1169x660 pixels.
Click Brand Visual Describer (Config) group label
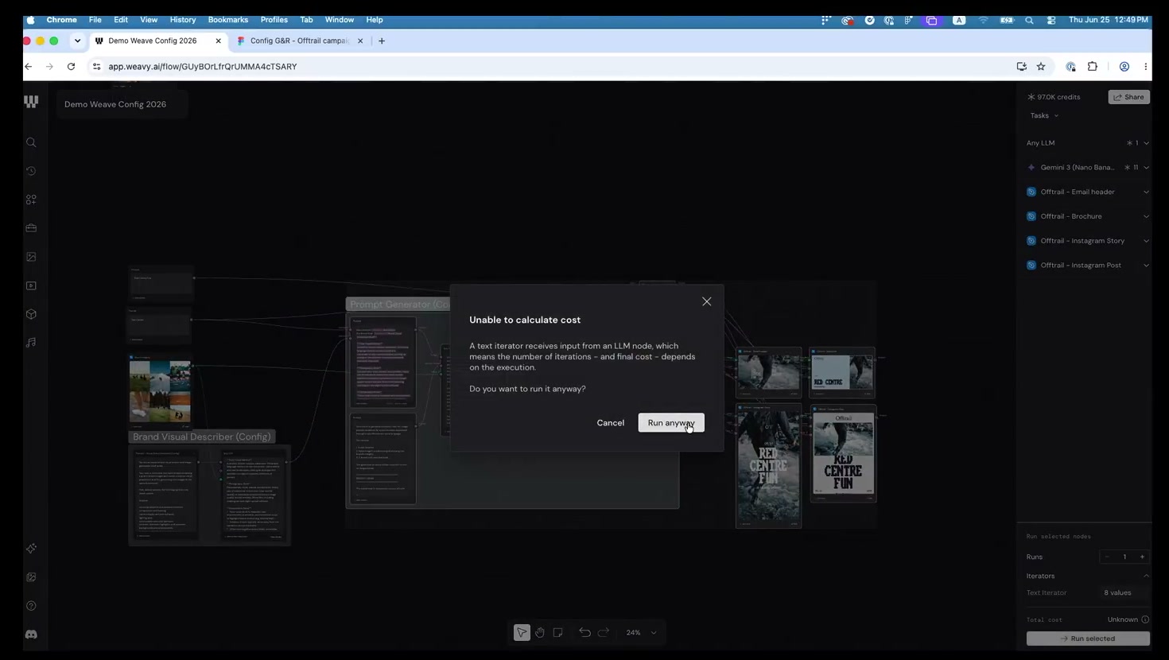(x=202, y=437)
